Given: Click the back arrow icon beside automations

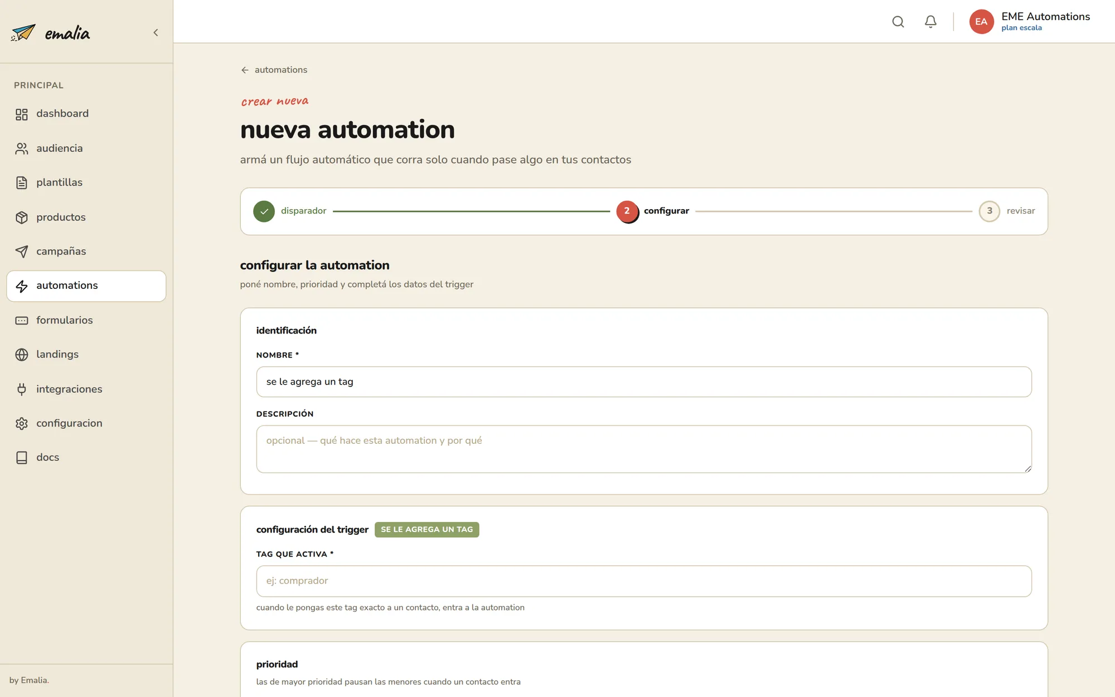Looking at the screenshot, I should tap(245, 70).
